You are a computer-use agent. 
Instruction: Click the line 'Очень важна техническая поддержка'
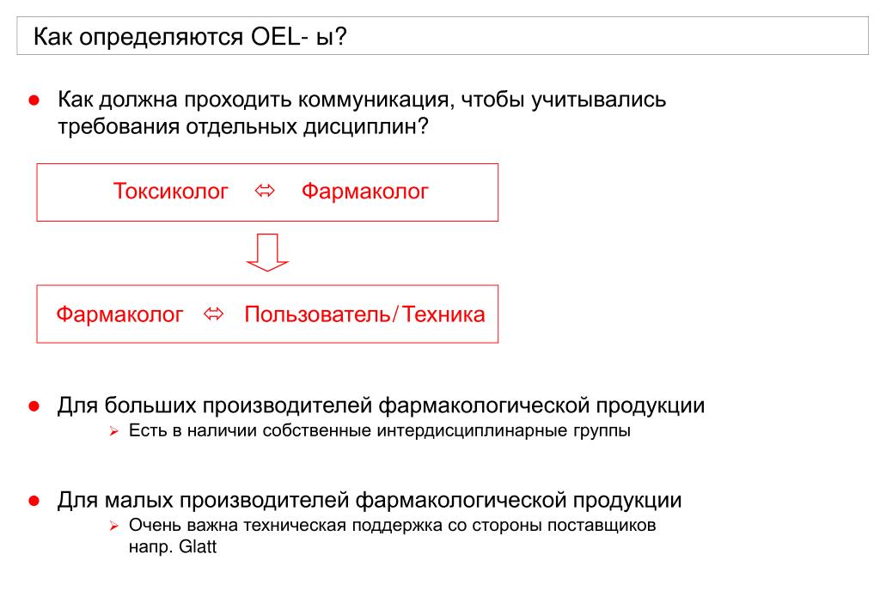392,526
